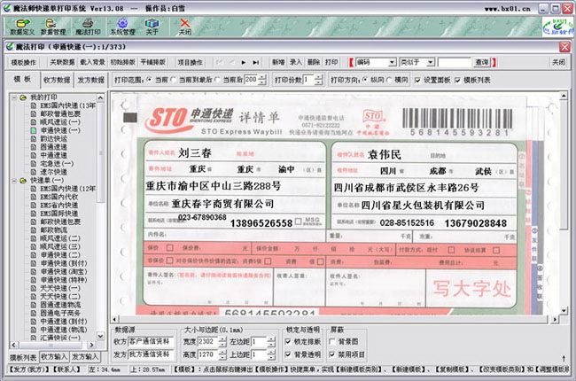The height and width of the screenshot is (381, 576).
Task: Click document icon beside 韵达快运
Action: coord(34,139)
